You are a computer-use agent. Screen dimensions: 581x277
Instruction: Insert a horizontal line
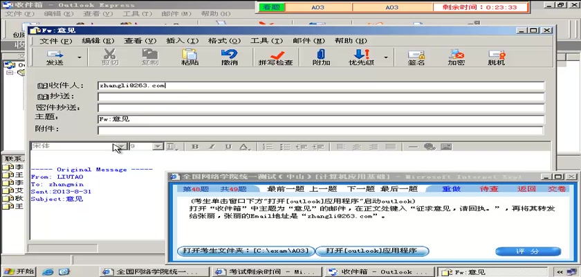[413, 147]
